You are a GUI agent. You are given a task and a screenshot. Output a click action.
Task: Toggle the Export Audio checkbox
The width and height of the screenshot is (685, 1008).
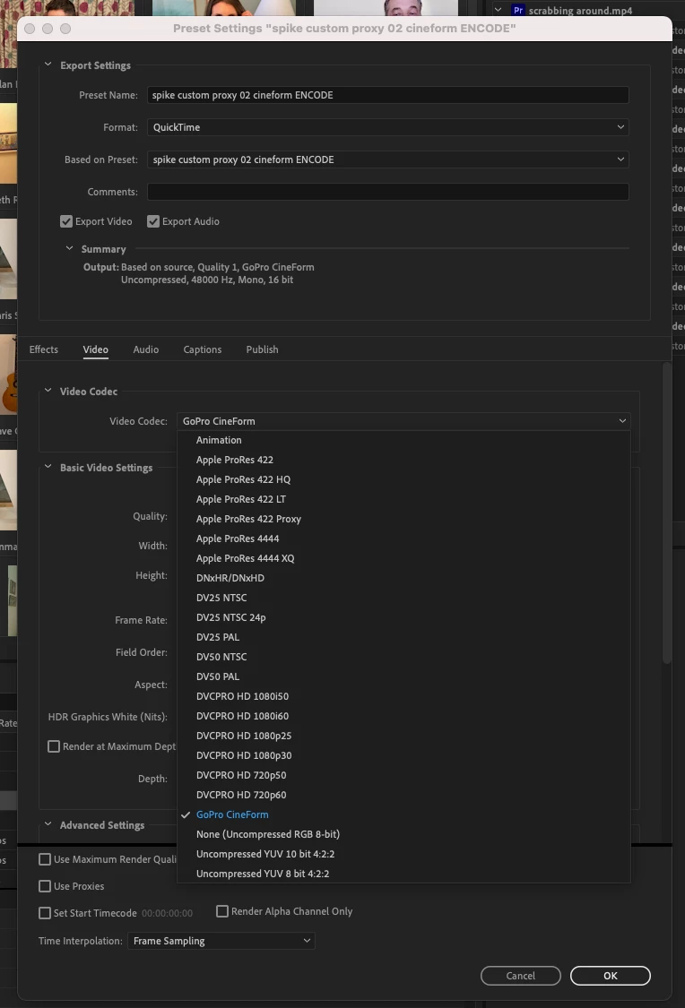[153, 221]
